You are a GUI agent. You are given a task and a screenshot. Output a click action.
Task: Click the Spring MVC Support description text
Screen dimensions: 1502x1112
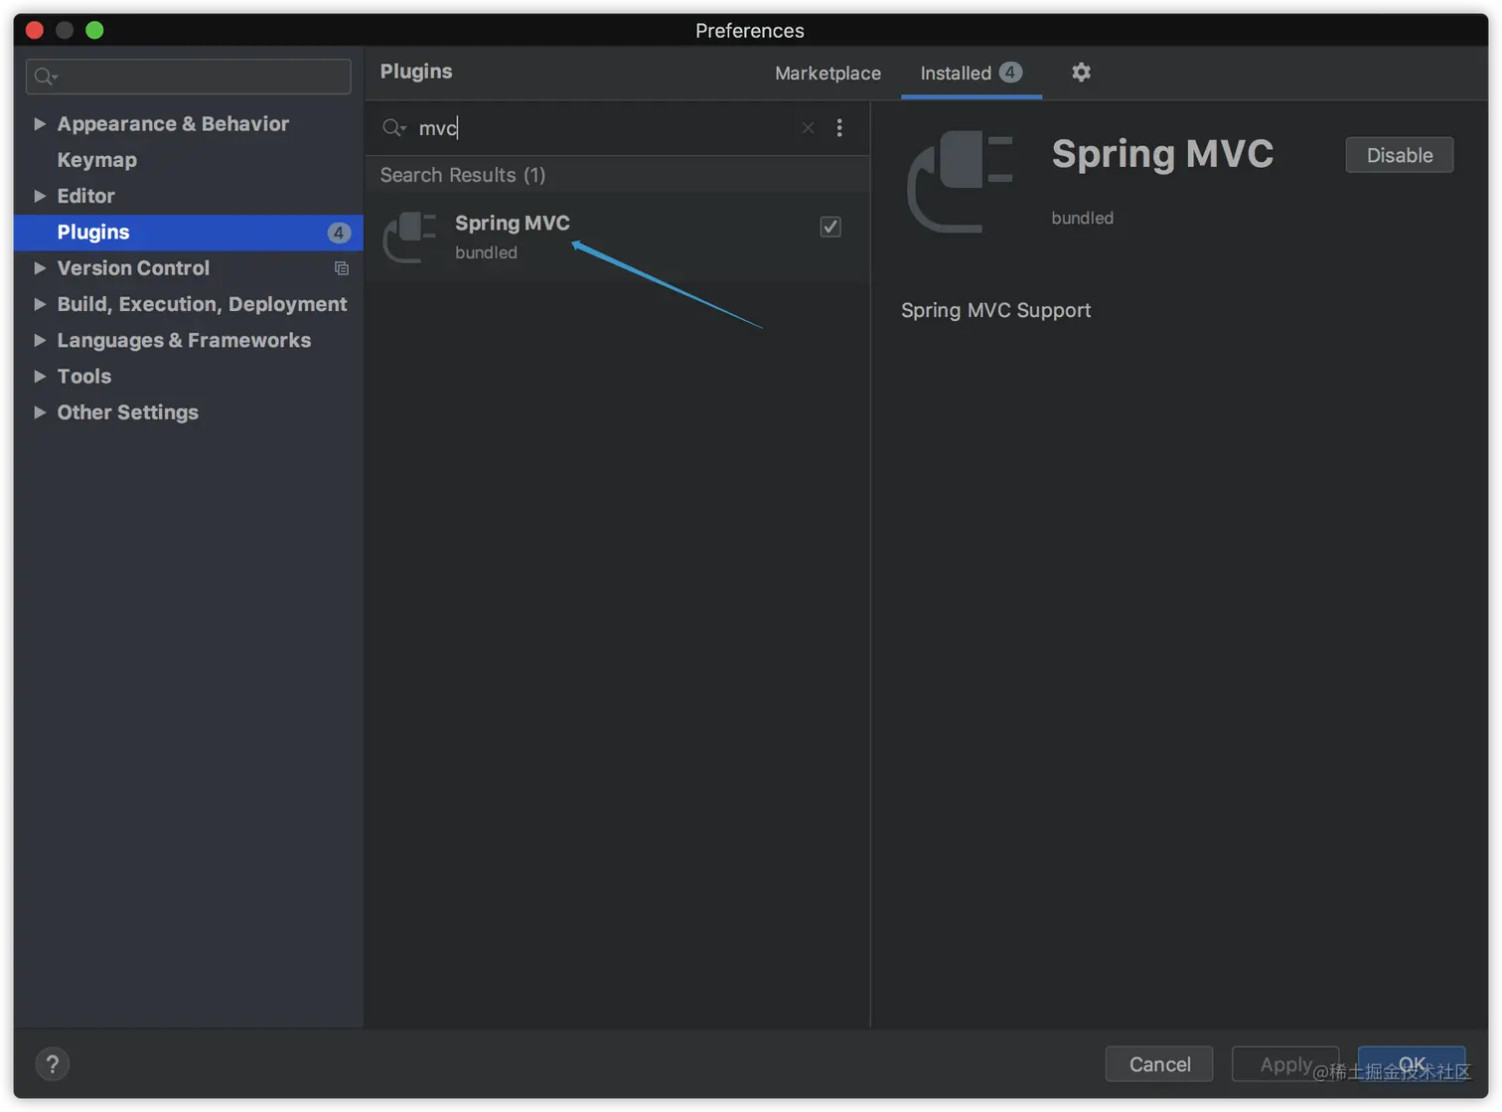pyautogui.click(x=995, y=310)
